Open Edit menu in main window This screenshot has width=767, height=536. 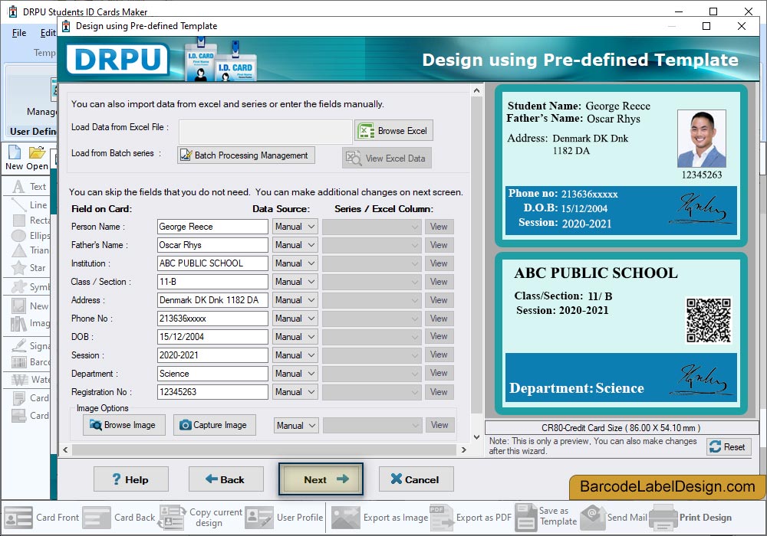click(48, 33)
